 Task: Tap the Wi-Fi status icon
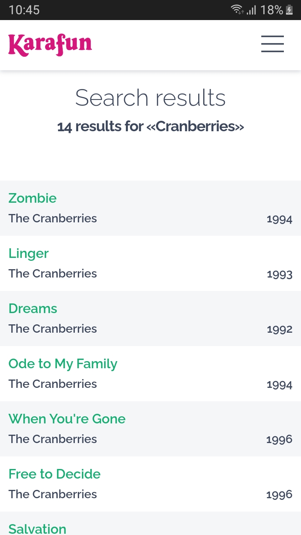point(237,10)
